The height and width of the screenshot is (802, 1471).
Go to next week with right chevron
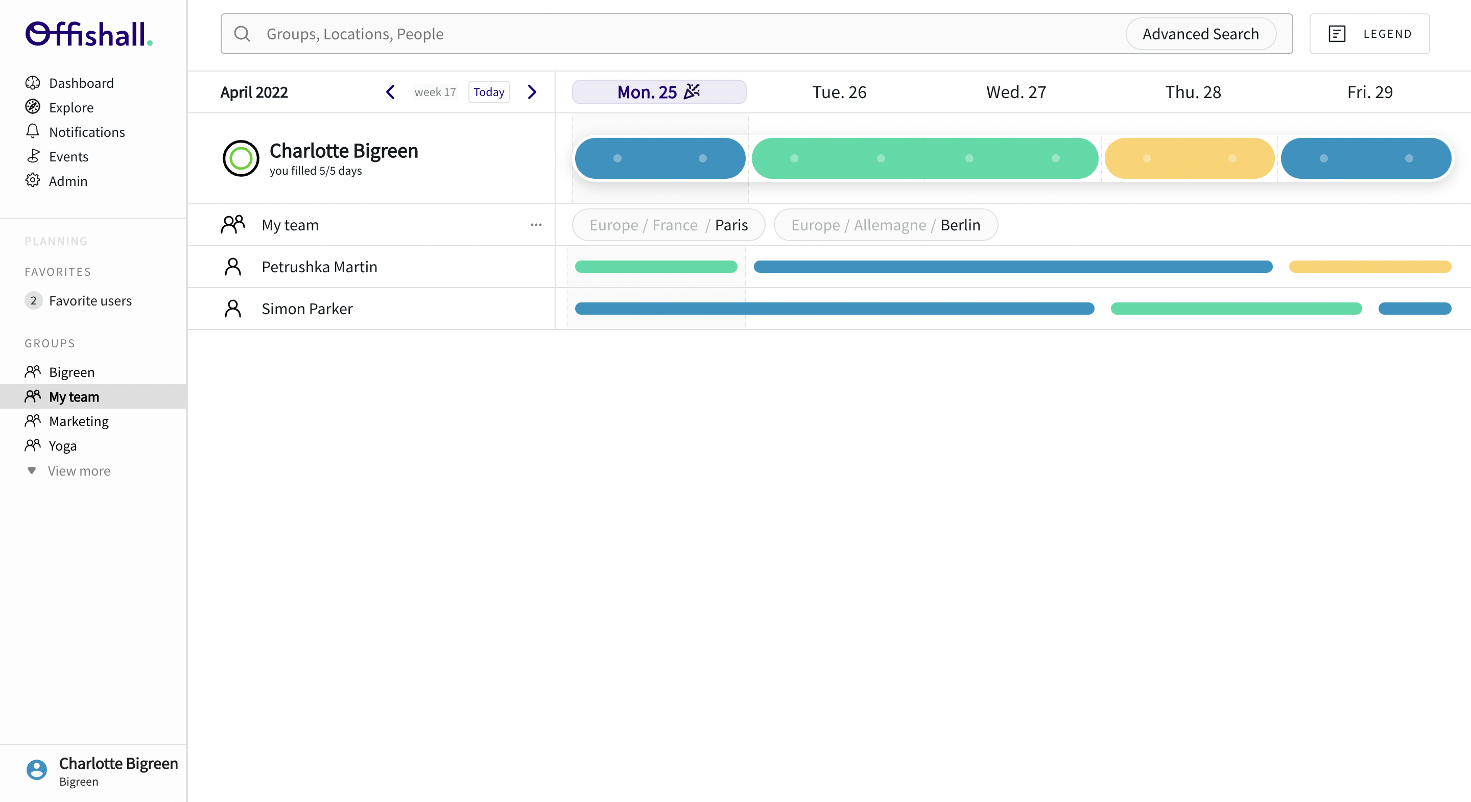(x=532, y=92)
